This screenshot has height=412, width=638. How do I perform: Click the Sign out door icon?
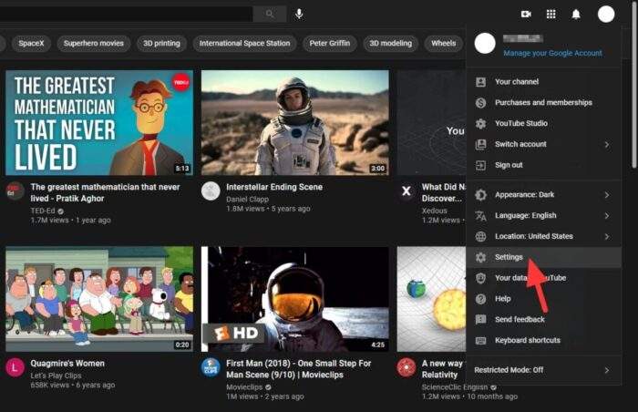click(480, 165)
